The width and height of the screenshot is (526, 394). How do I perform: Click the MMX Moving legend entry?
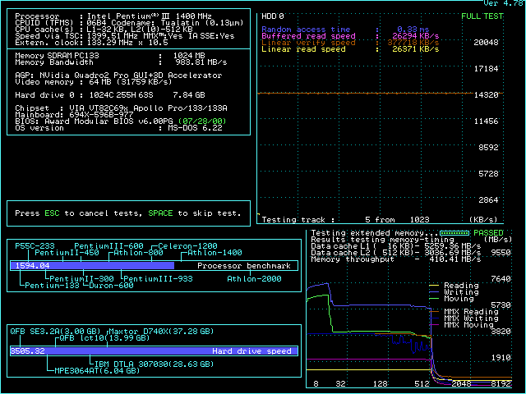(470, 326)
